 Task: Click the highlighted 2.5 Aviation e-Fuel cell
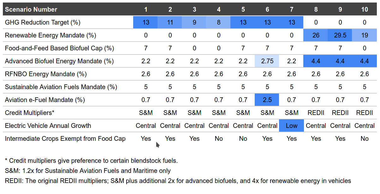(x=267, y=100)
